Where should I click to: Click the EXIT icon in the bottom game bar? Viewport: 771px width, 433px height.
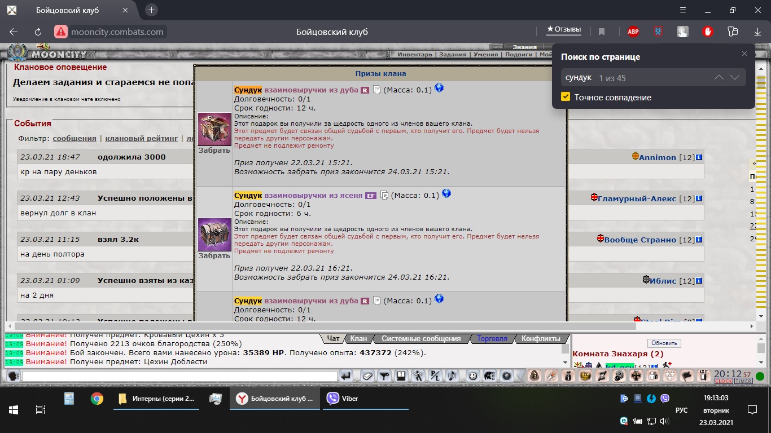click(703, 375)
